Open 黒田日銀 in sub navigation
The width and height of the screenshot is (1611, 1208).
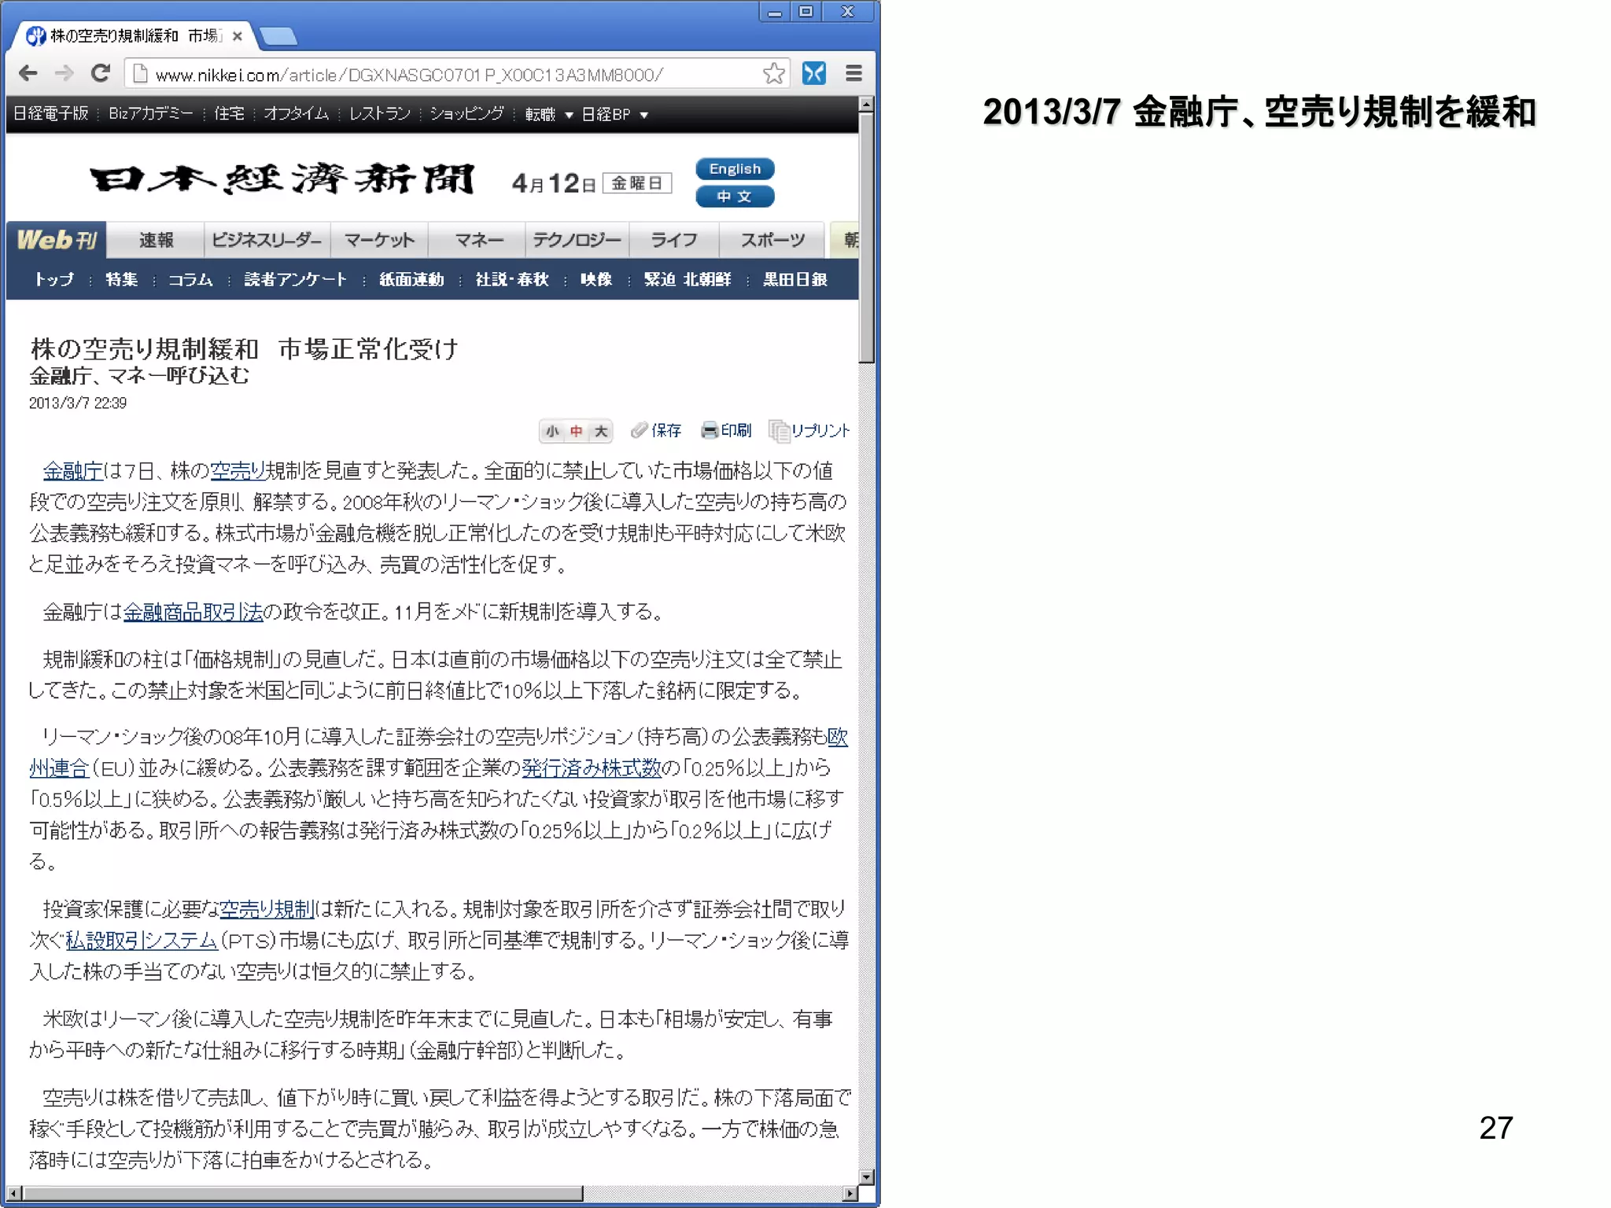point(794,279)
